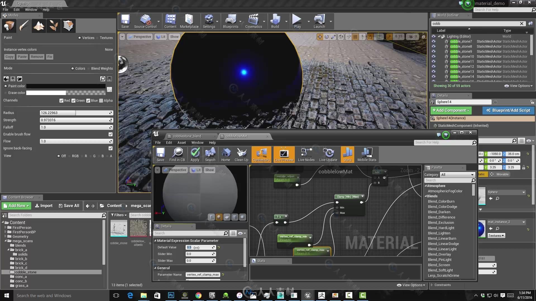The image size is (536, 301).
Task: Open Content toolbar button
Action: [170, 21]
